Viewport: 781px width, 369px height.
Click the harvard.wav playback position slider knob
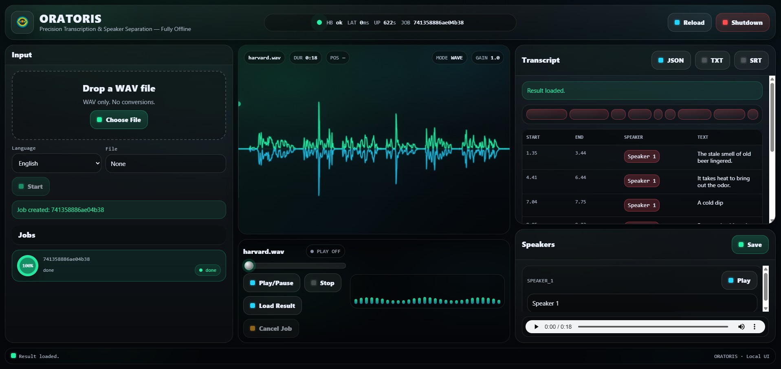tap(249, 266)
